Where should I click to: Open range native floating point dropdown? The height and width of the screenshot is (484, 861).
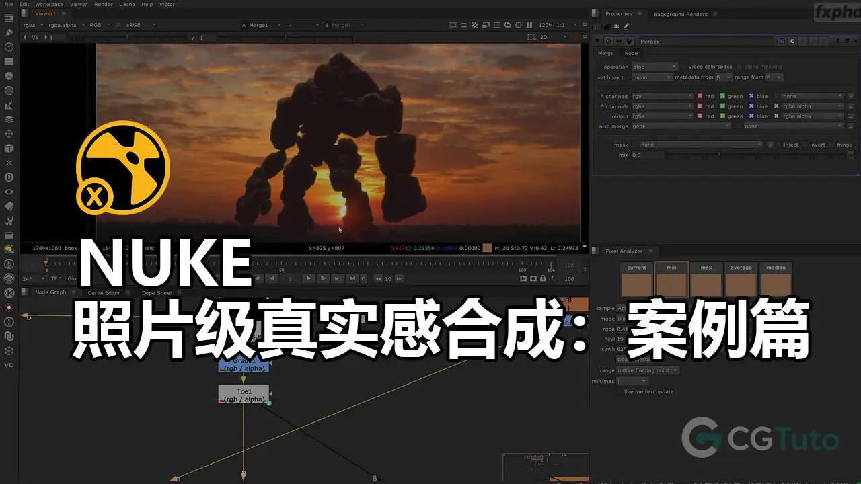648,370
